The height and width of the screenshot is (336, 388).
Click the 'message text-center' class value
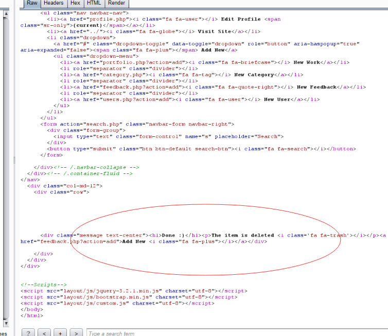pos(111,235)
